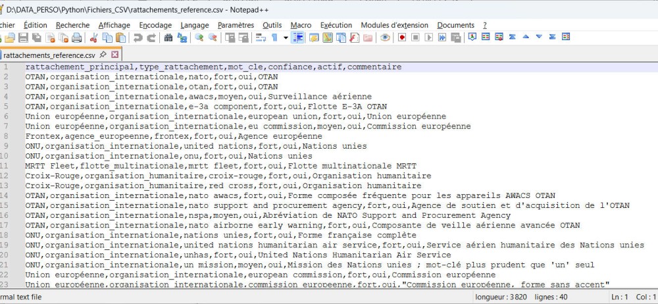
Task: Jump to last difference icon
Action: coord(552,37)
